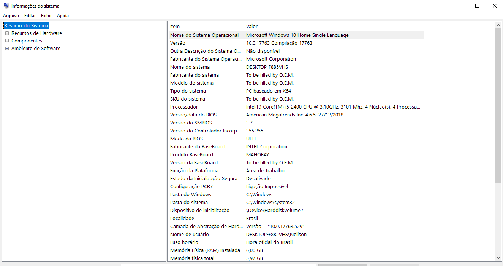Select Componentes label in tree
This screenshot has width=503, height=266.
(27, 41)
